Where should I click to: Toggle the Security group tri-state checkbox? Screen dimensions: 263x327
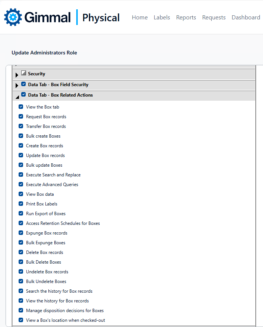click(23, 73)
